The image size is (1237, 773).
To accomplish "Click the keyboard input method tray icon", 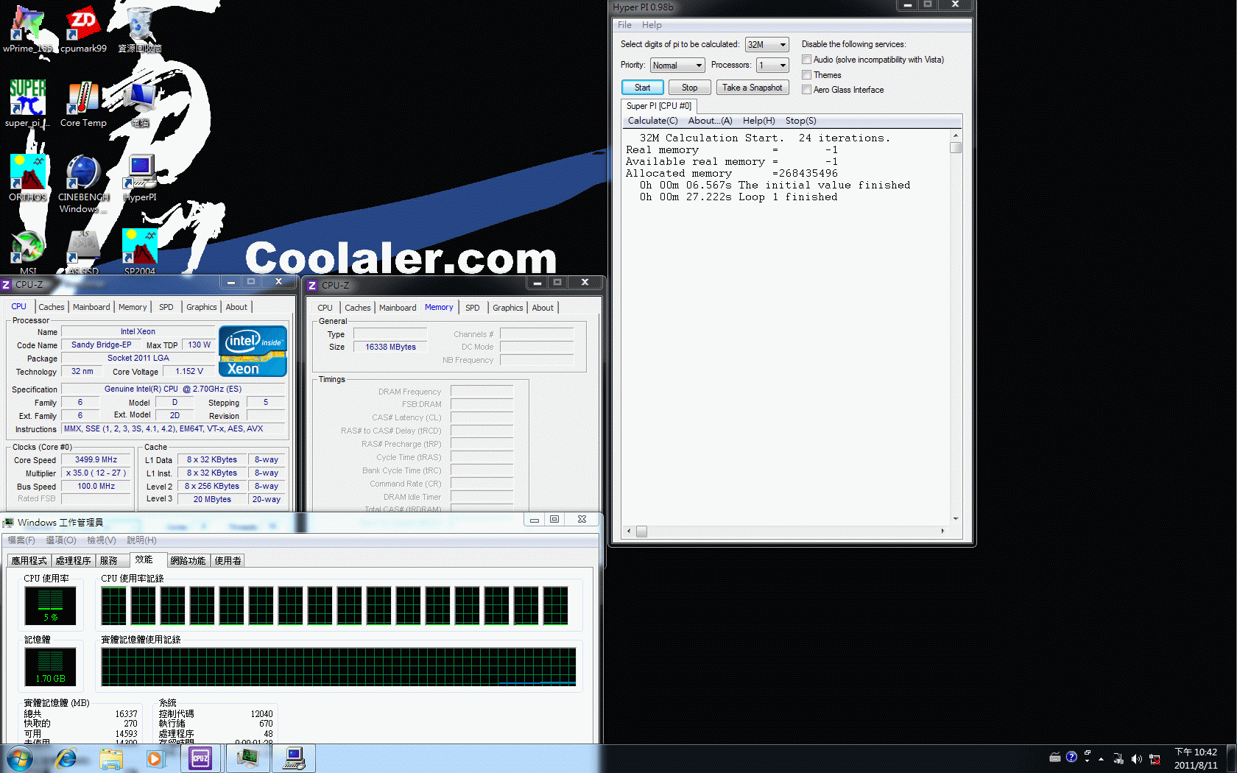I will click(x=1055, y=757).
